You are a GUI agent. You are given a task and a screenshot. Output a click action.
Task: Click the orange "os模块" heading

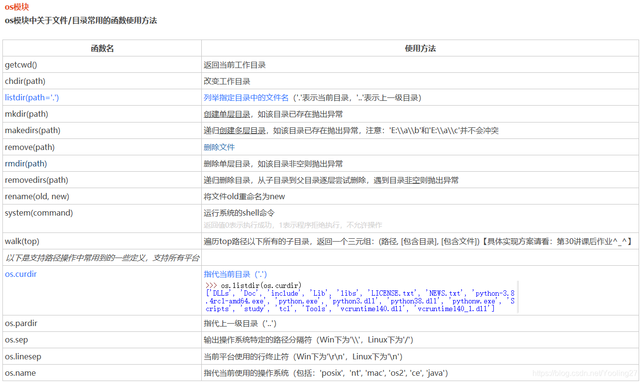pos(17,7)
